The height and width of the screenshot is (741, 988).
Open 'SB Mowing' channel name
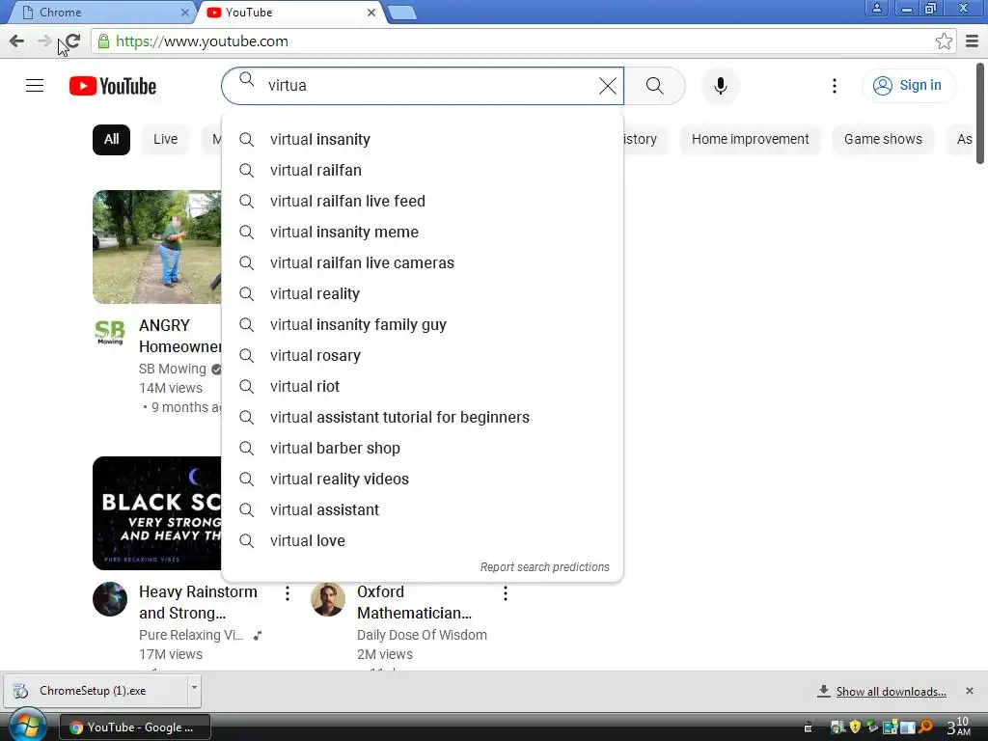173,369
